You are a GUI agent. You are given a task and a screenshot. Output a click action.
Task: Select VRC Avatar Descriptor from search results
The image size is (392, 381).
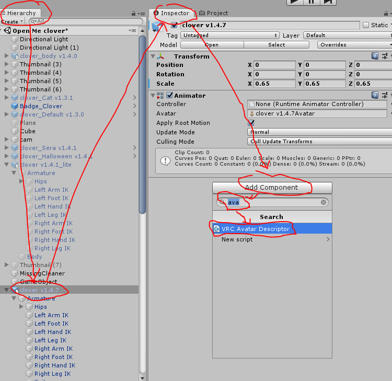tap(272, 229)
